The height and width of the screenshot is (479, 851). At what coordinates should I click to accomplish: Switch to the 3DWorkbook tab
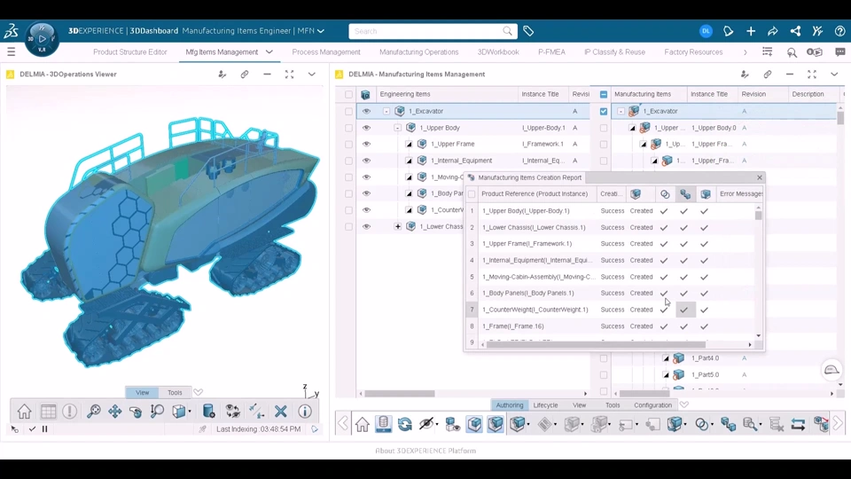point(498,52)
